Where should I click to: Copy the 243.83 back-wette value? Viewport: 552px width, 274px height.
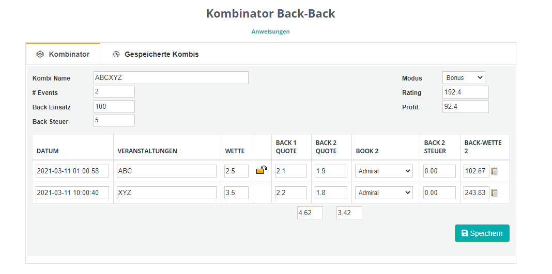coord(495,193)
